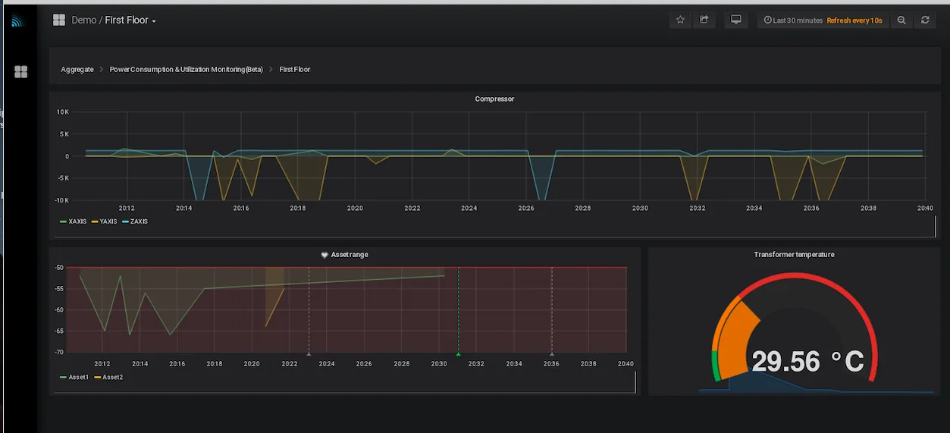The height and width of the screenshot is (433, 950).
Task: Open the Asset range panel title menu
Action: 350,255
